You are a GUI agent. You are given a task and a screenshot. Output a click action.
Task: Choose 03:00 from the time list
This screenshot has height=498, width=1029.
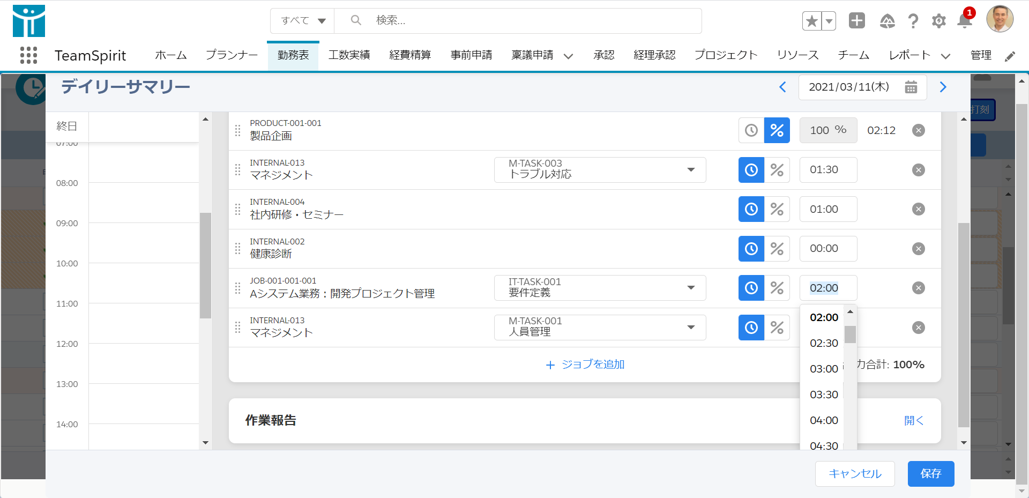(x=824, y=369)
